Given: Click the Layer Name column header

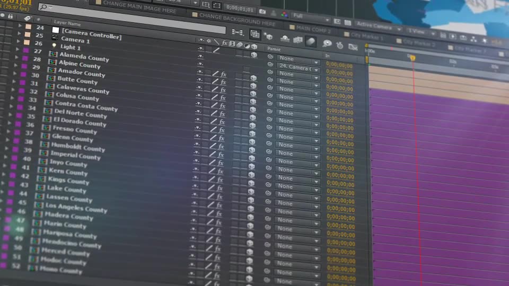Looking at the screenshot, I should (x=67, y=23).
